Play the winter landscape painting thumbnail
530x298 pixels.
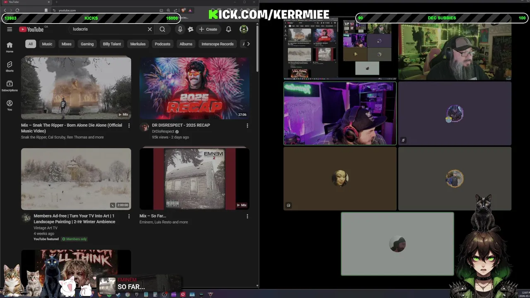coord(76,179)
